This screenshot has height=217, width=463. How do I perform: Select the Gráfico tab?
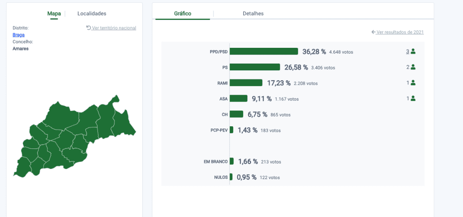pos(183,14)
